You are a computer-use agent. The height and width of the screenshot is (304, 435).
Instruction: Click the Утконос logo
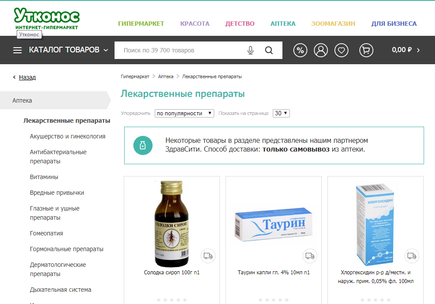pos(47,19)
